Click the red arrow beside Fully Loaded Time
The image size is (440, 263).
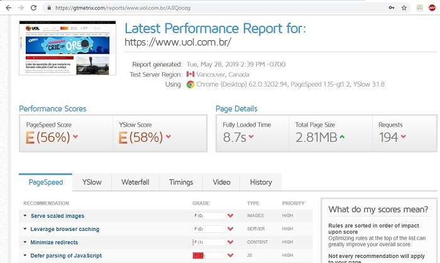pyautogui.click(x=251, y=136)
